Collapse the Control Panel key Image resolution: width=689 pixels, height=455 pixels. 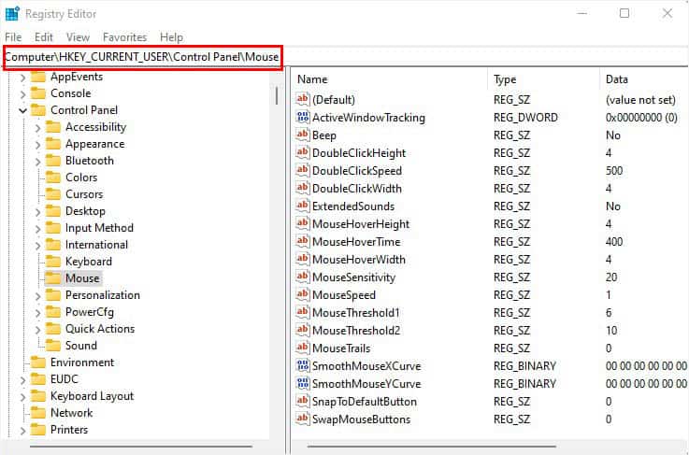[22, 110]
